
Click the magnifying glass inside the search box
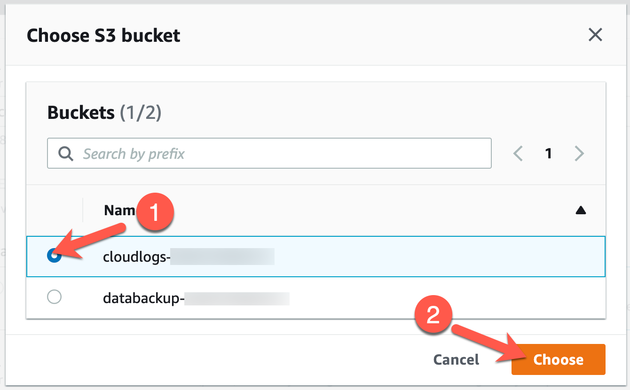tap(65, 153)
